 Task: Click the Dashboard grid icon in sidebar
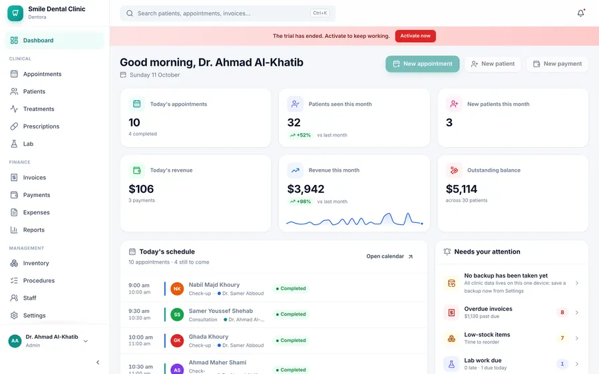14,41
